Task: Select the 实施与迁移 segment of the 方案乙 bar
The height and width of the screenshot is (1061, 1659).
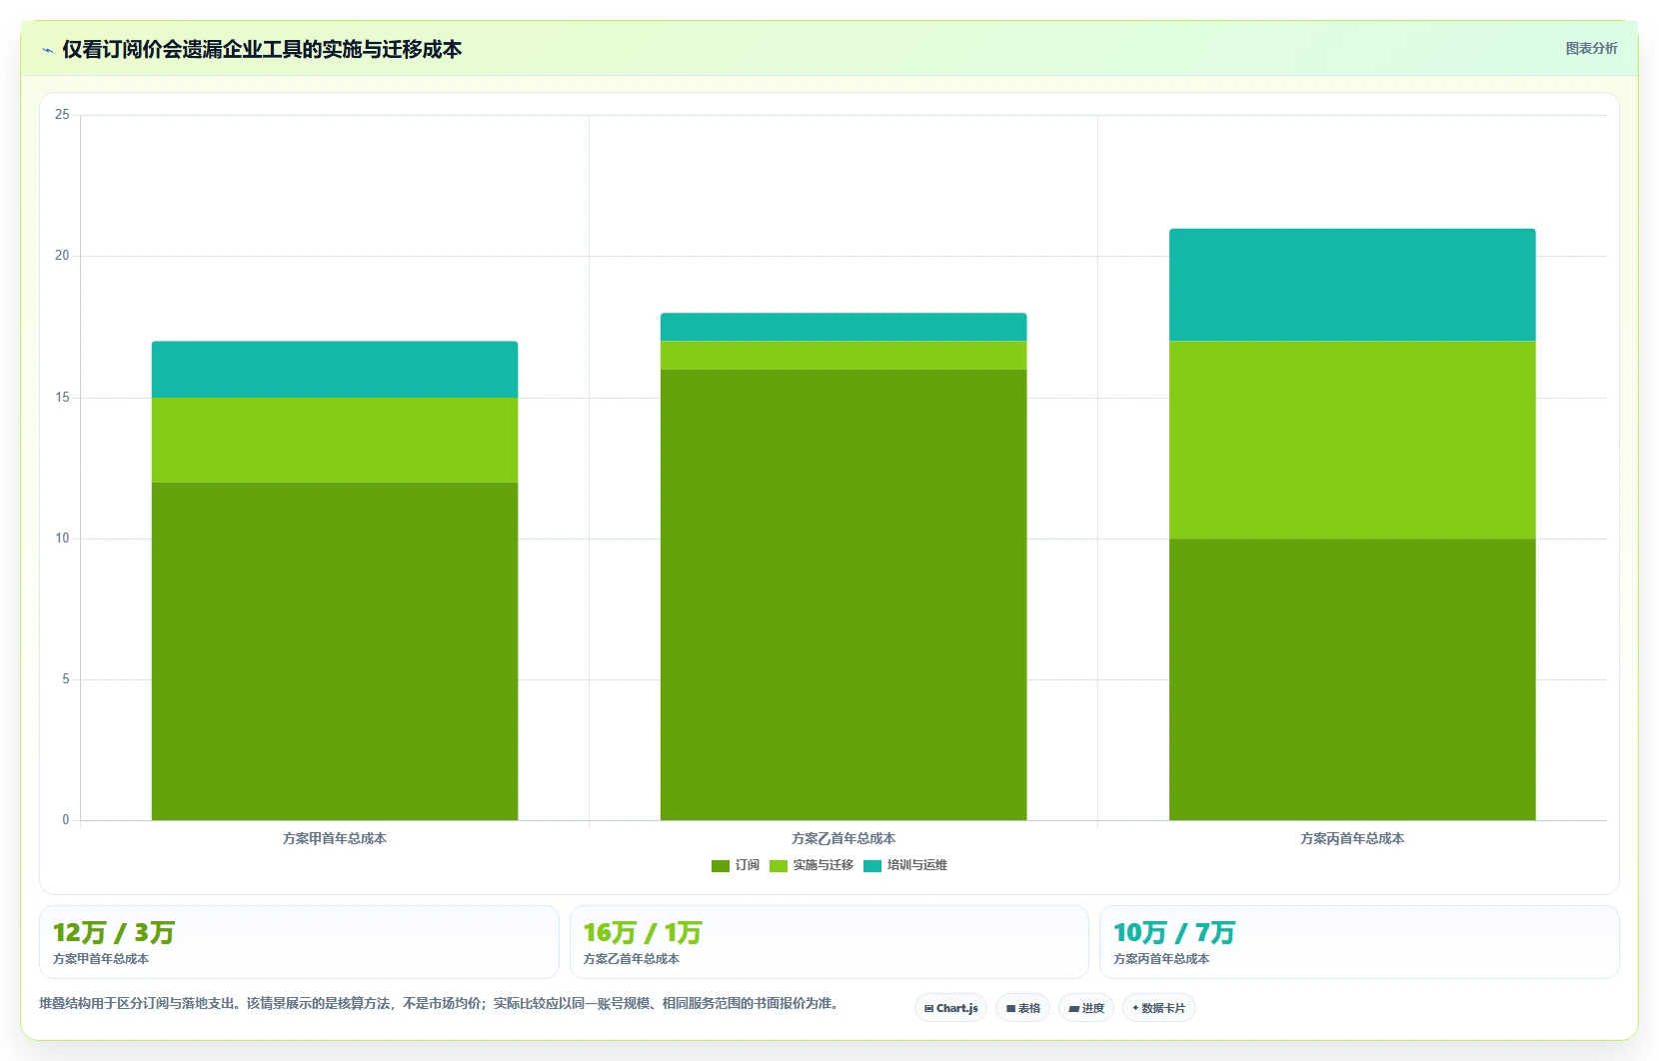Action: point(843,356)
